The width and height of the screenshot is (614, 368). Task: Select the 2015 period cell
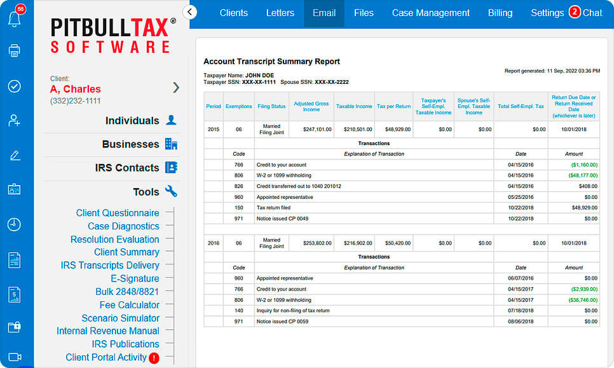pyautogui.click(x=214, y=129)
